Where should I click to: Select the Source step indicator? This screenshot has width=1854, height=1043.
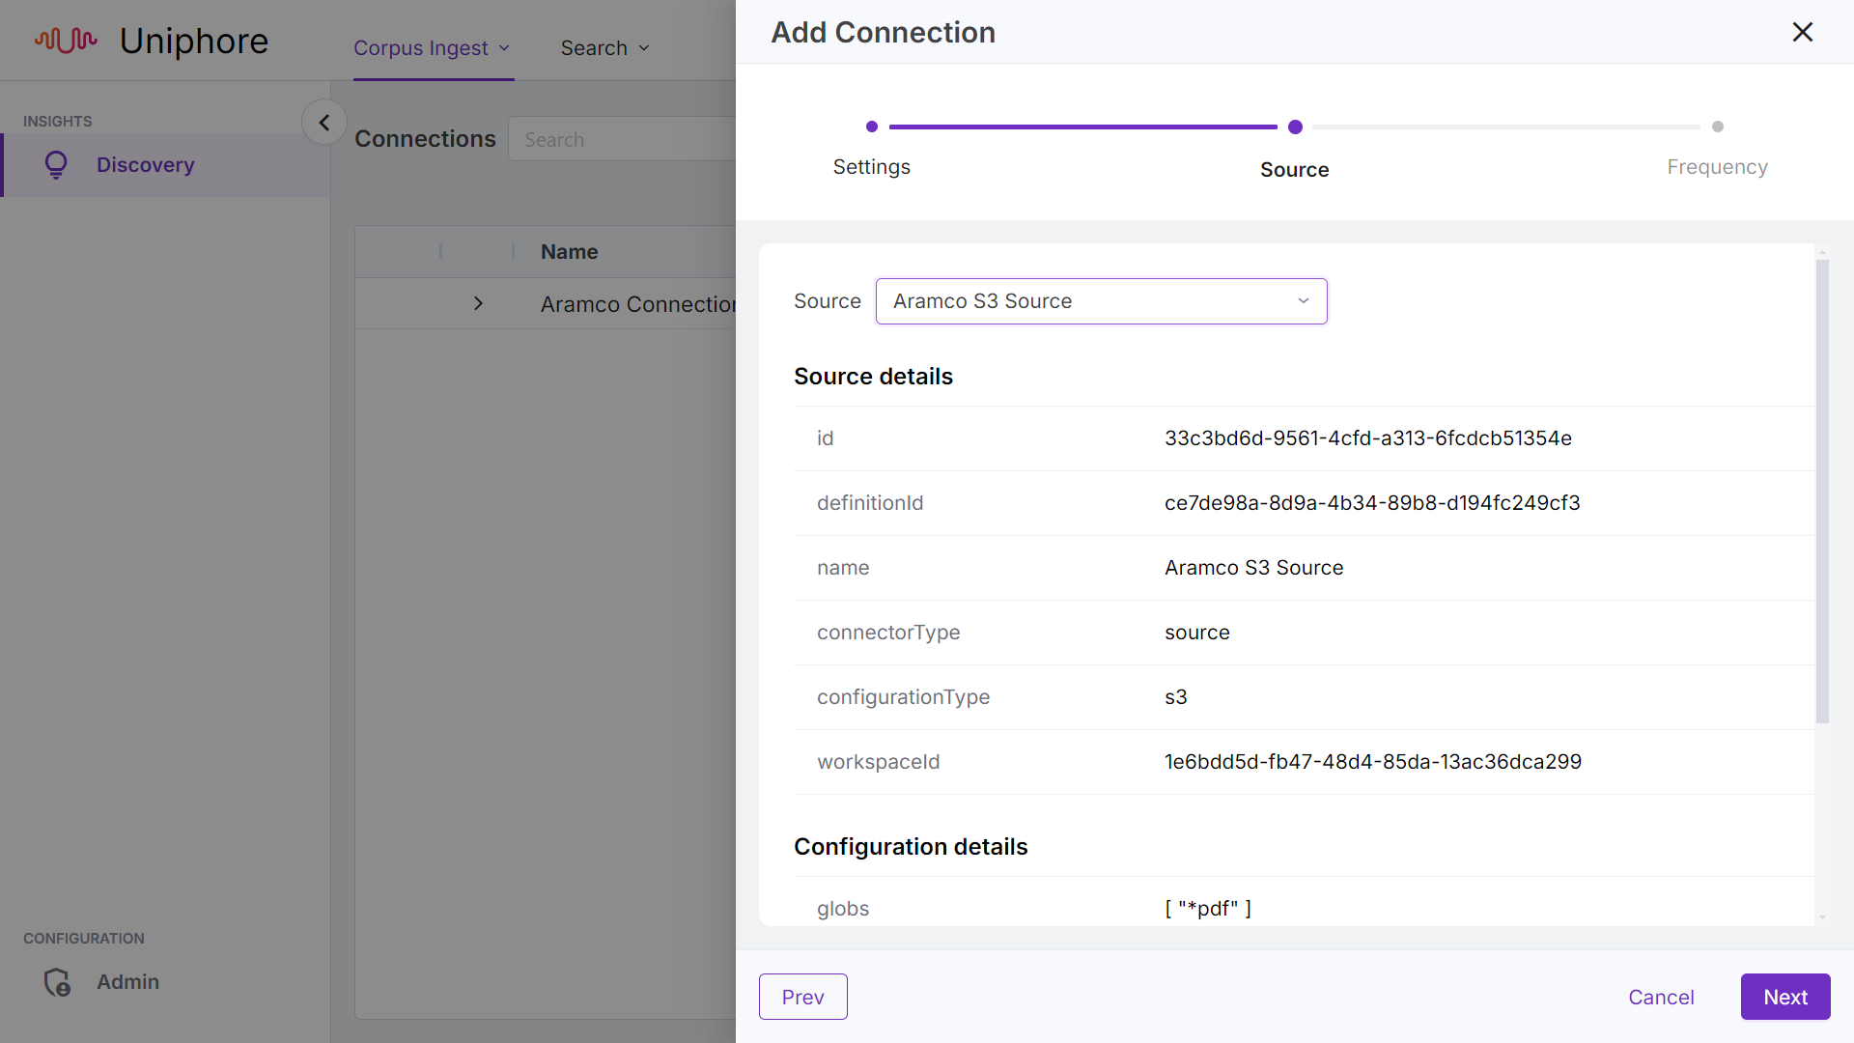(x=1295, y=127)
